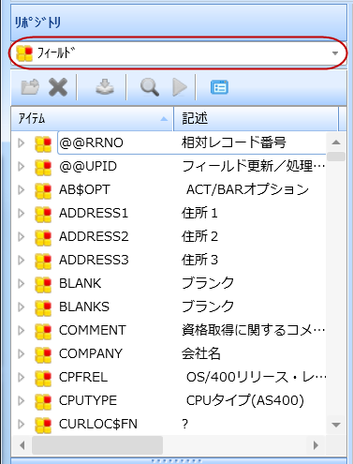Image resolution: width=353 pixels, height=464 pixels.
Task: Expand the ADDRESS2 tree row
Action: pos(22,236)
